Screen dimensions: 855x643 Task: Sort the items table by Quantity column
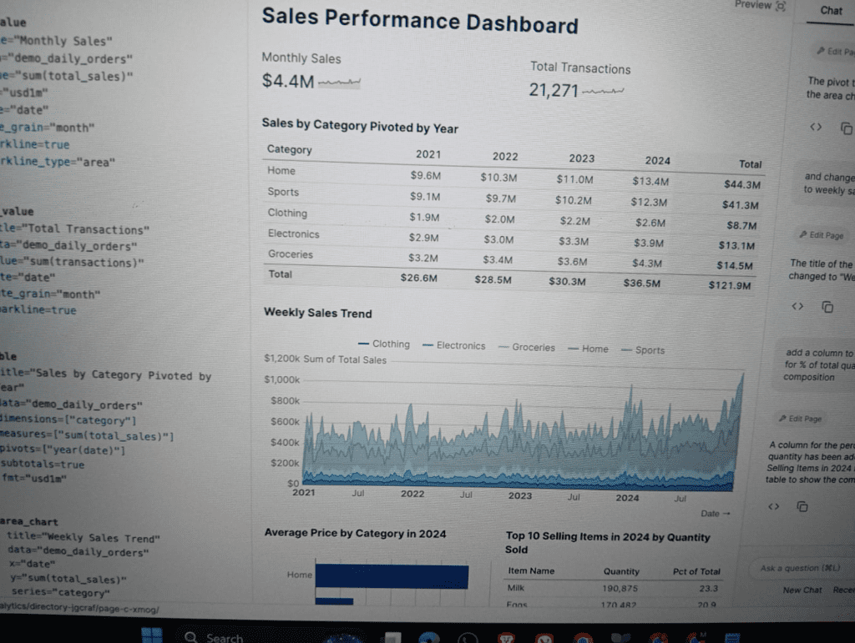[620, 571]
